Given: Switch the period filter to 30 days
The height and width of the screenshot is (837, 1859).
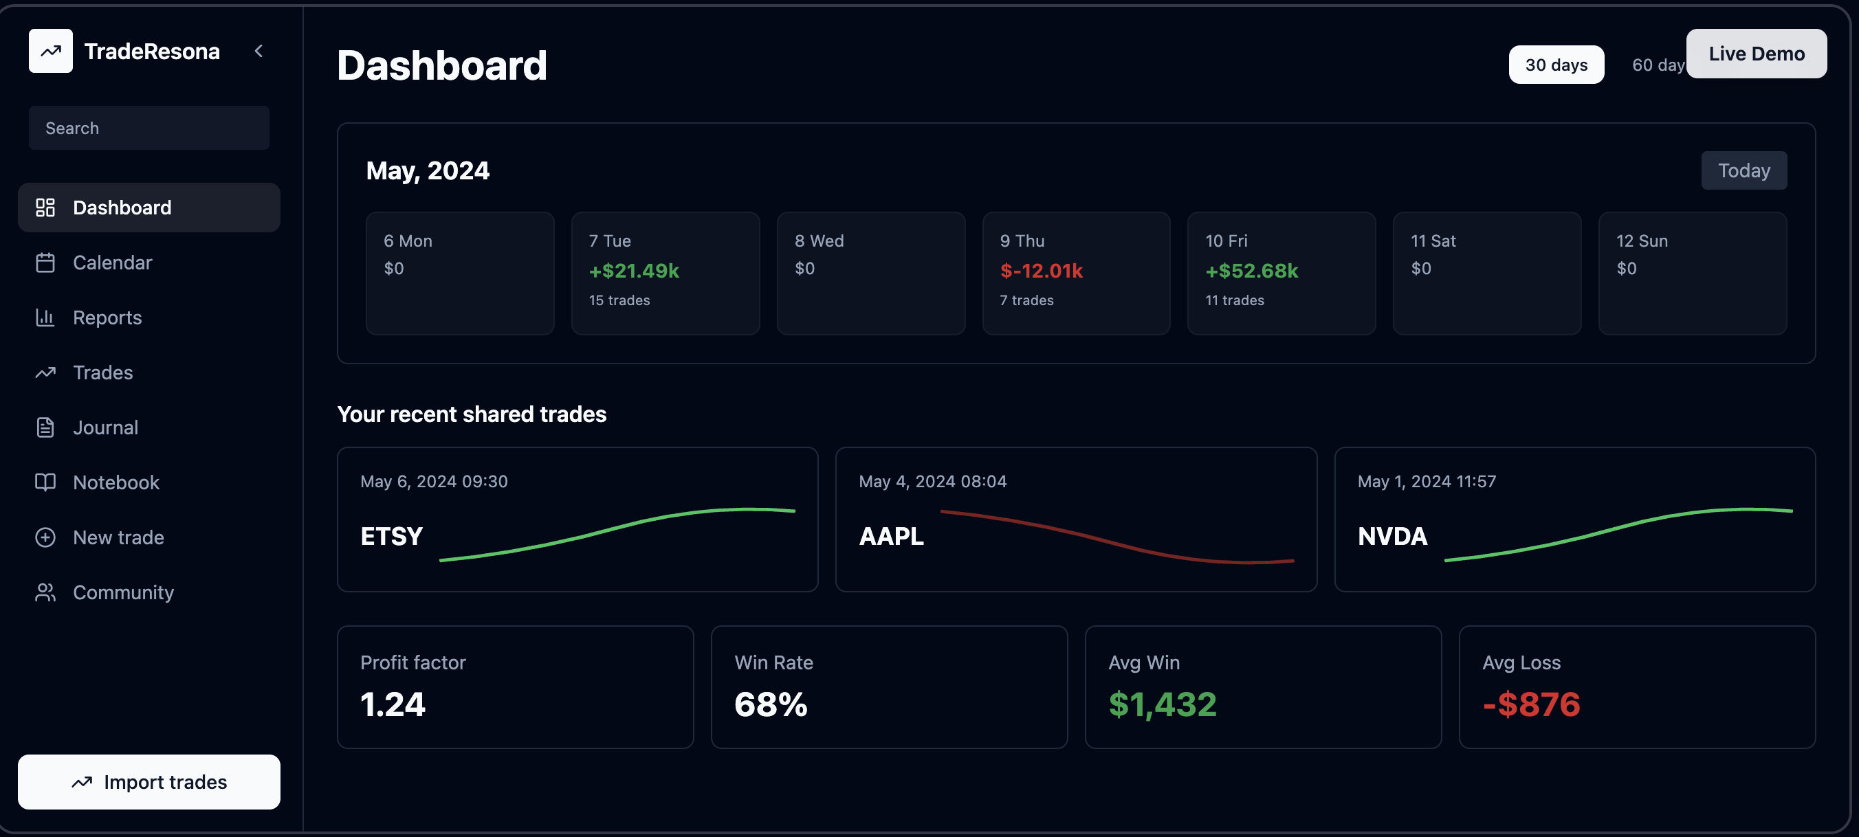Looking at the screenshot, I should [x=1556, y=64].
